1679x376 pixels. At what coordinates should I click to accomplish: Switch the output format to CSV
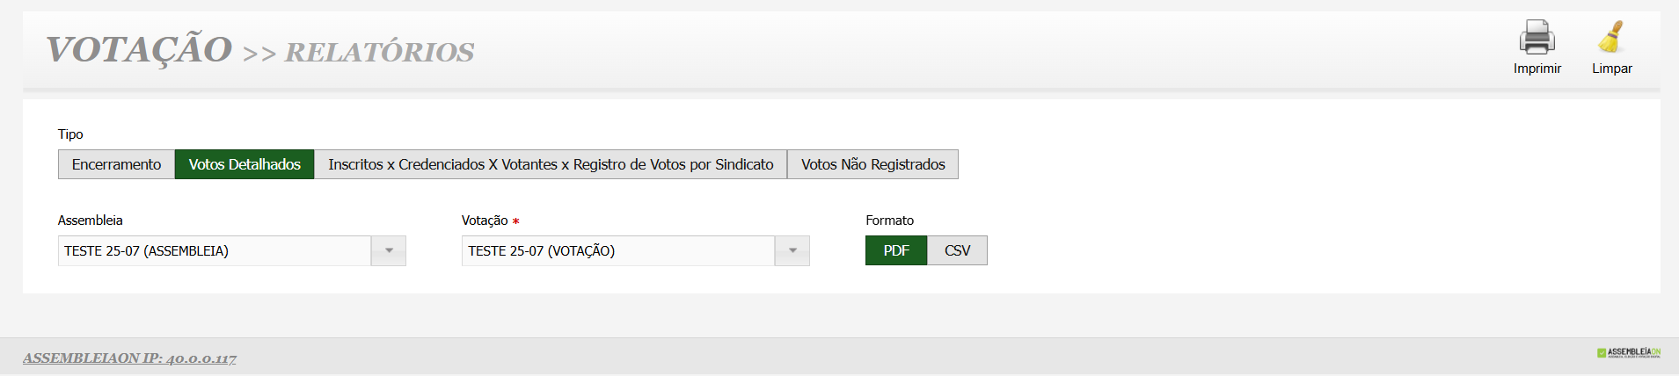pos(957,251)
